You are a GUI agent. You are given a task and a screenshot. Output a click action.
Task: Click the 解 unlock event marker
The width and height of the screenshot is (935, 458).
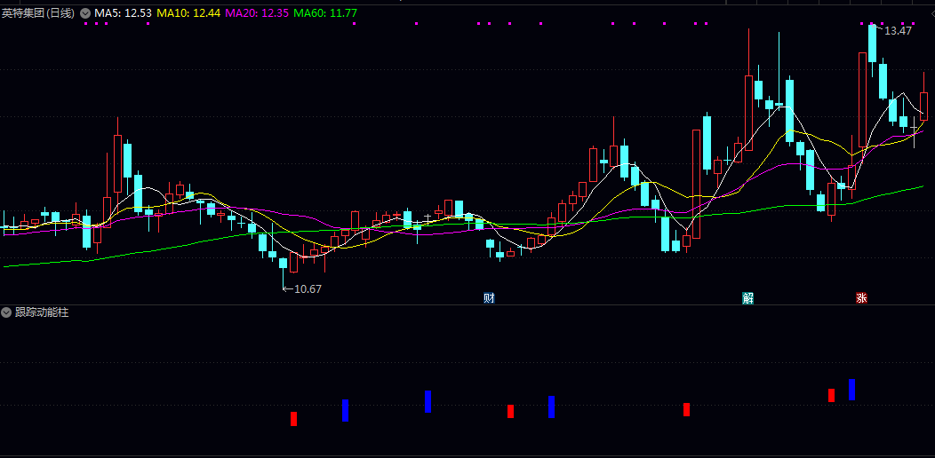point(748,297)
